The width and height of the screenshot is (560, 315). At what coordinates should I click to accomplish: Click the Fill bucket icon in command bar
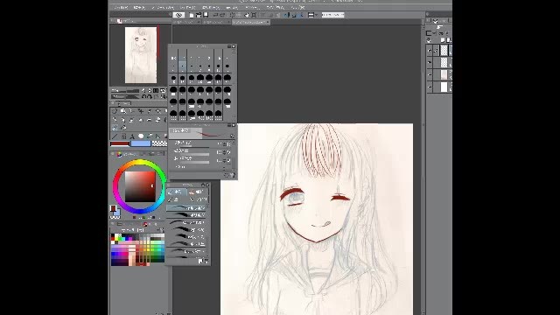(247, 15)
